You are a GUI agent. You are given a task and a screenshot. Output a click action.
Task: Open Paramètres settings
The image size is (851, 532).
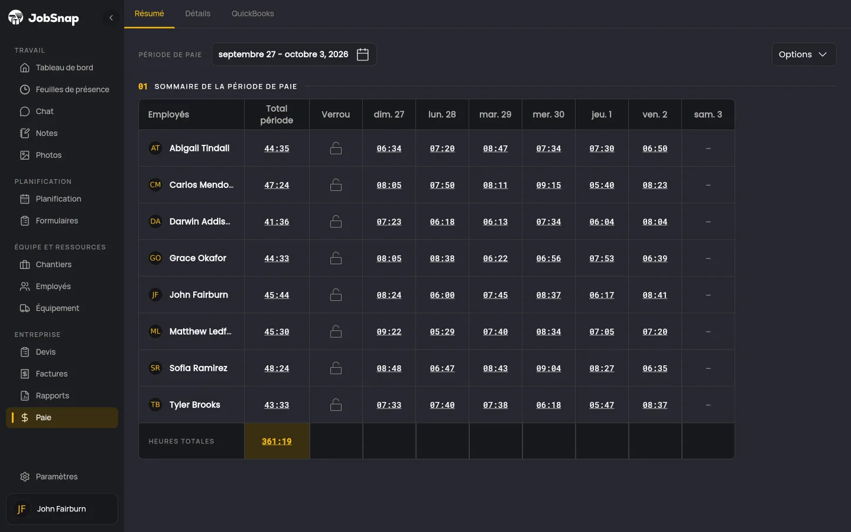coord(62,476)
